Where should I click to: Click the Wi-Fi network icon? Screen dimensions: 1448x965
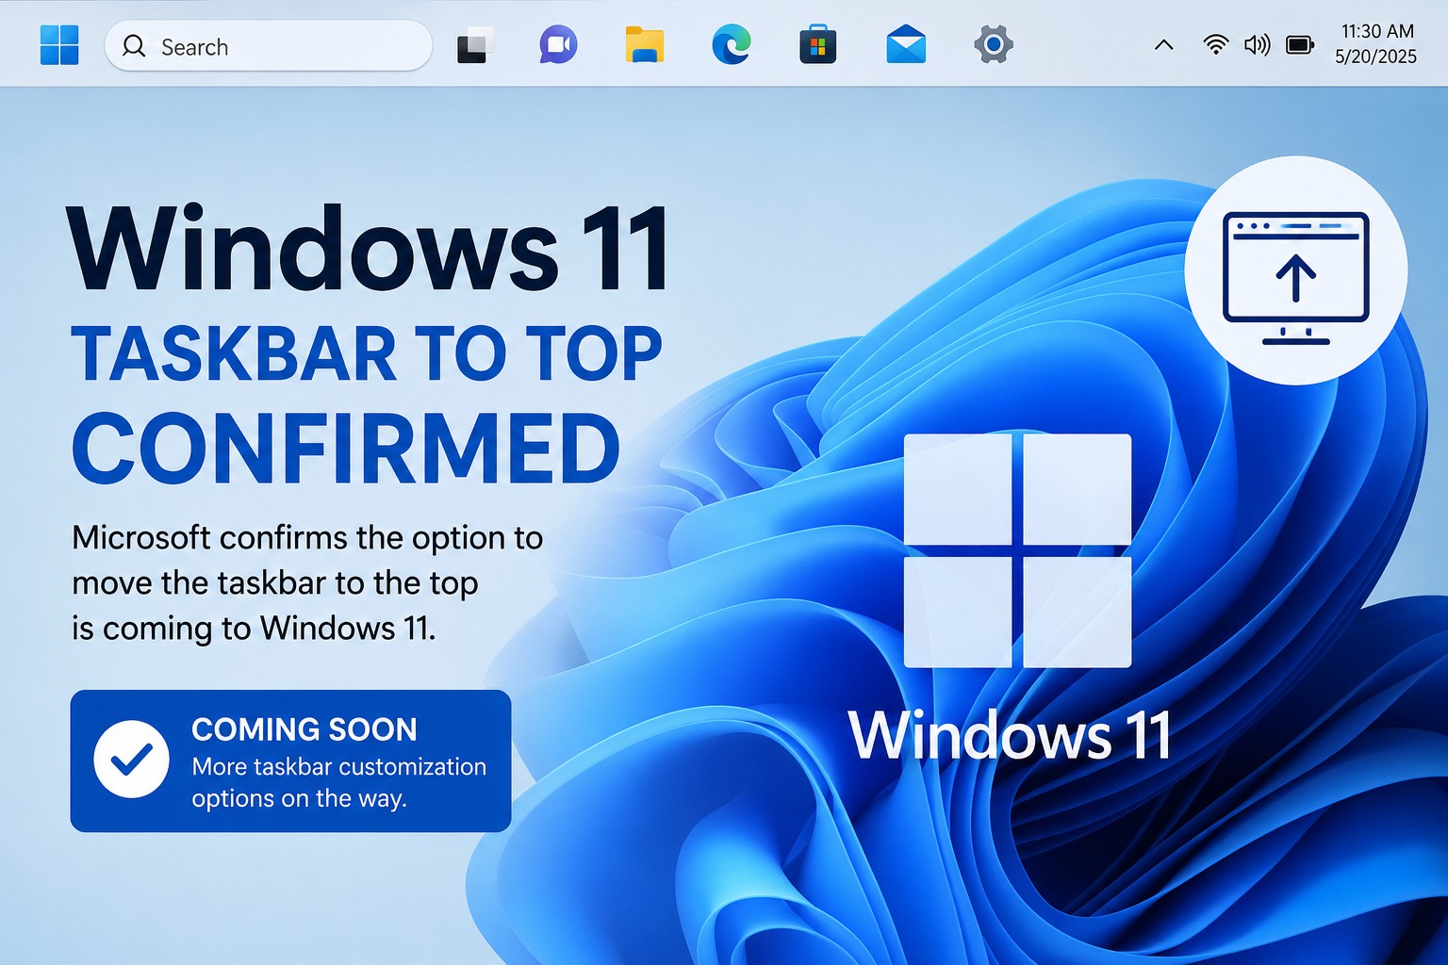click(1216, 44)
